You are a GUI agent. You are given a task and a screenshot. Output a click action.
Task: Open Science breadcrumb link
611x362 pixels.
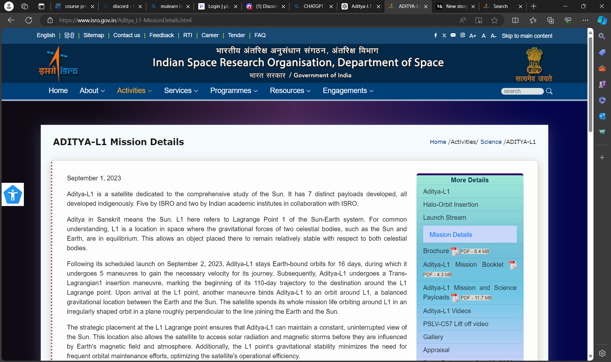[491, 142]
